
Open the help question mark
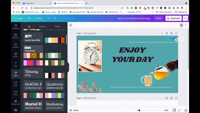tap(186, 110)
